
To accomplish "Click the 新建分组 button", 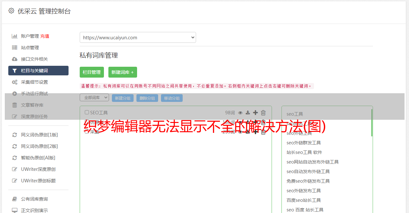I will pyautogui.click(x=123, y=98).
